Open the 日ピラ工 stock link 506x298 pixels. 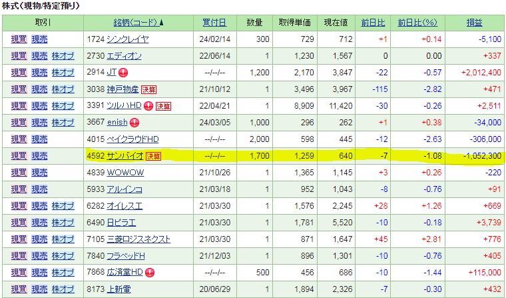tap(121, 223)
